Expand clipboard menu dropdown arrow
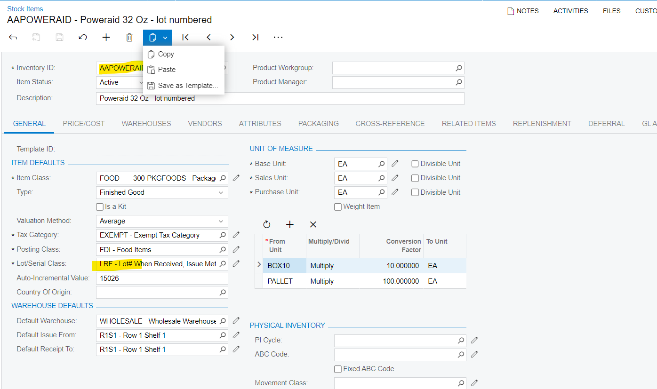The image size is (657, 389). tap(165, 38)
